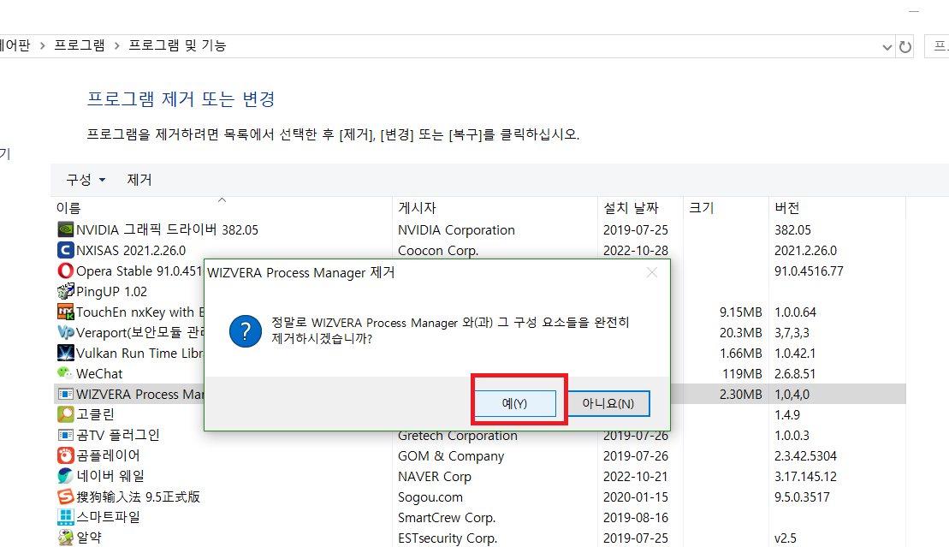Click publisher Gretech Corporation cell
The height and width of the screenshot is (547, 949).
[x=458, y=436]
